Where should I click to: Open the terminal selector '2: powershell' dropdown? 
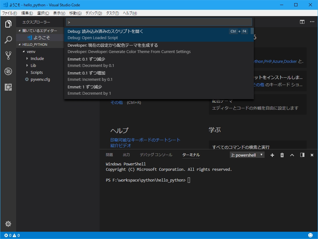click(x=247, y=155)
